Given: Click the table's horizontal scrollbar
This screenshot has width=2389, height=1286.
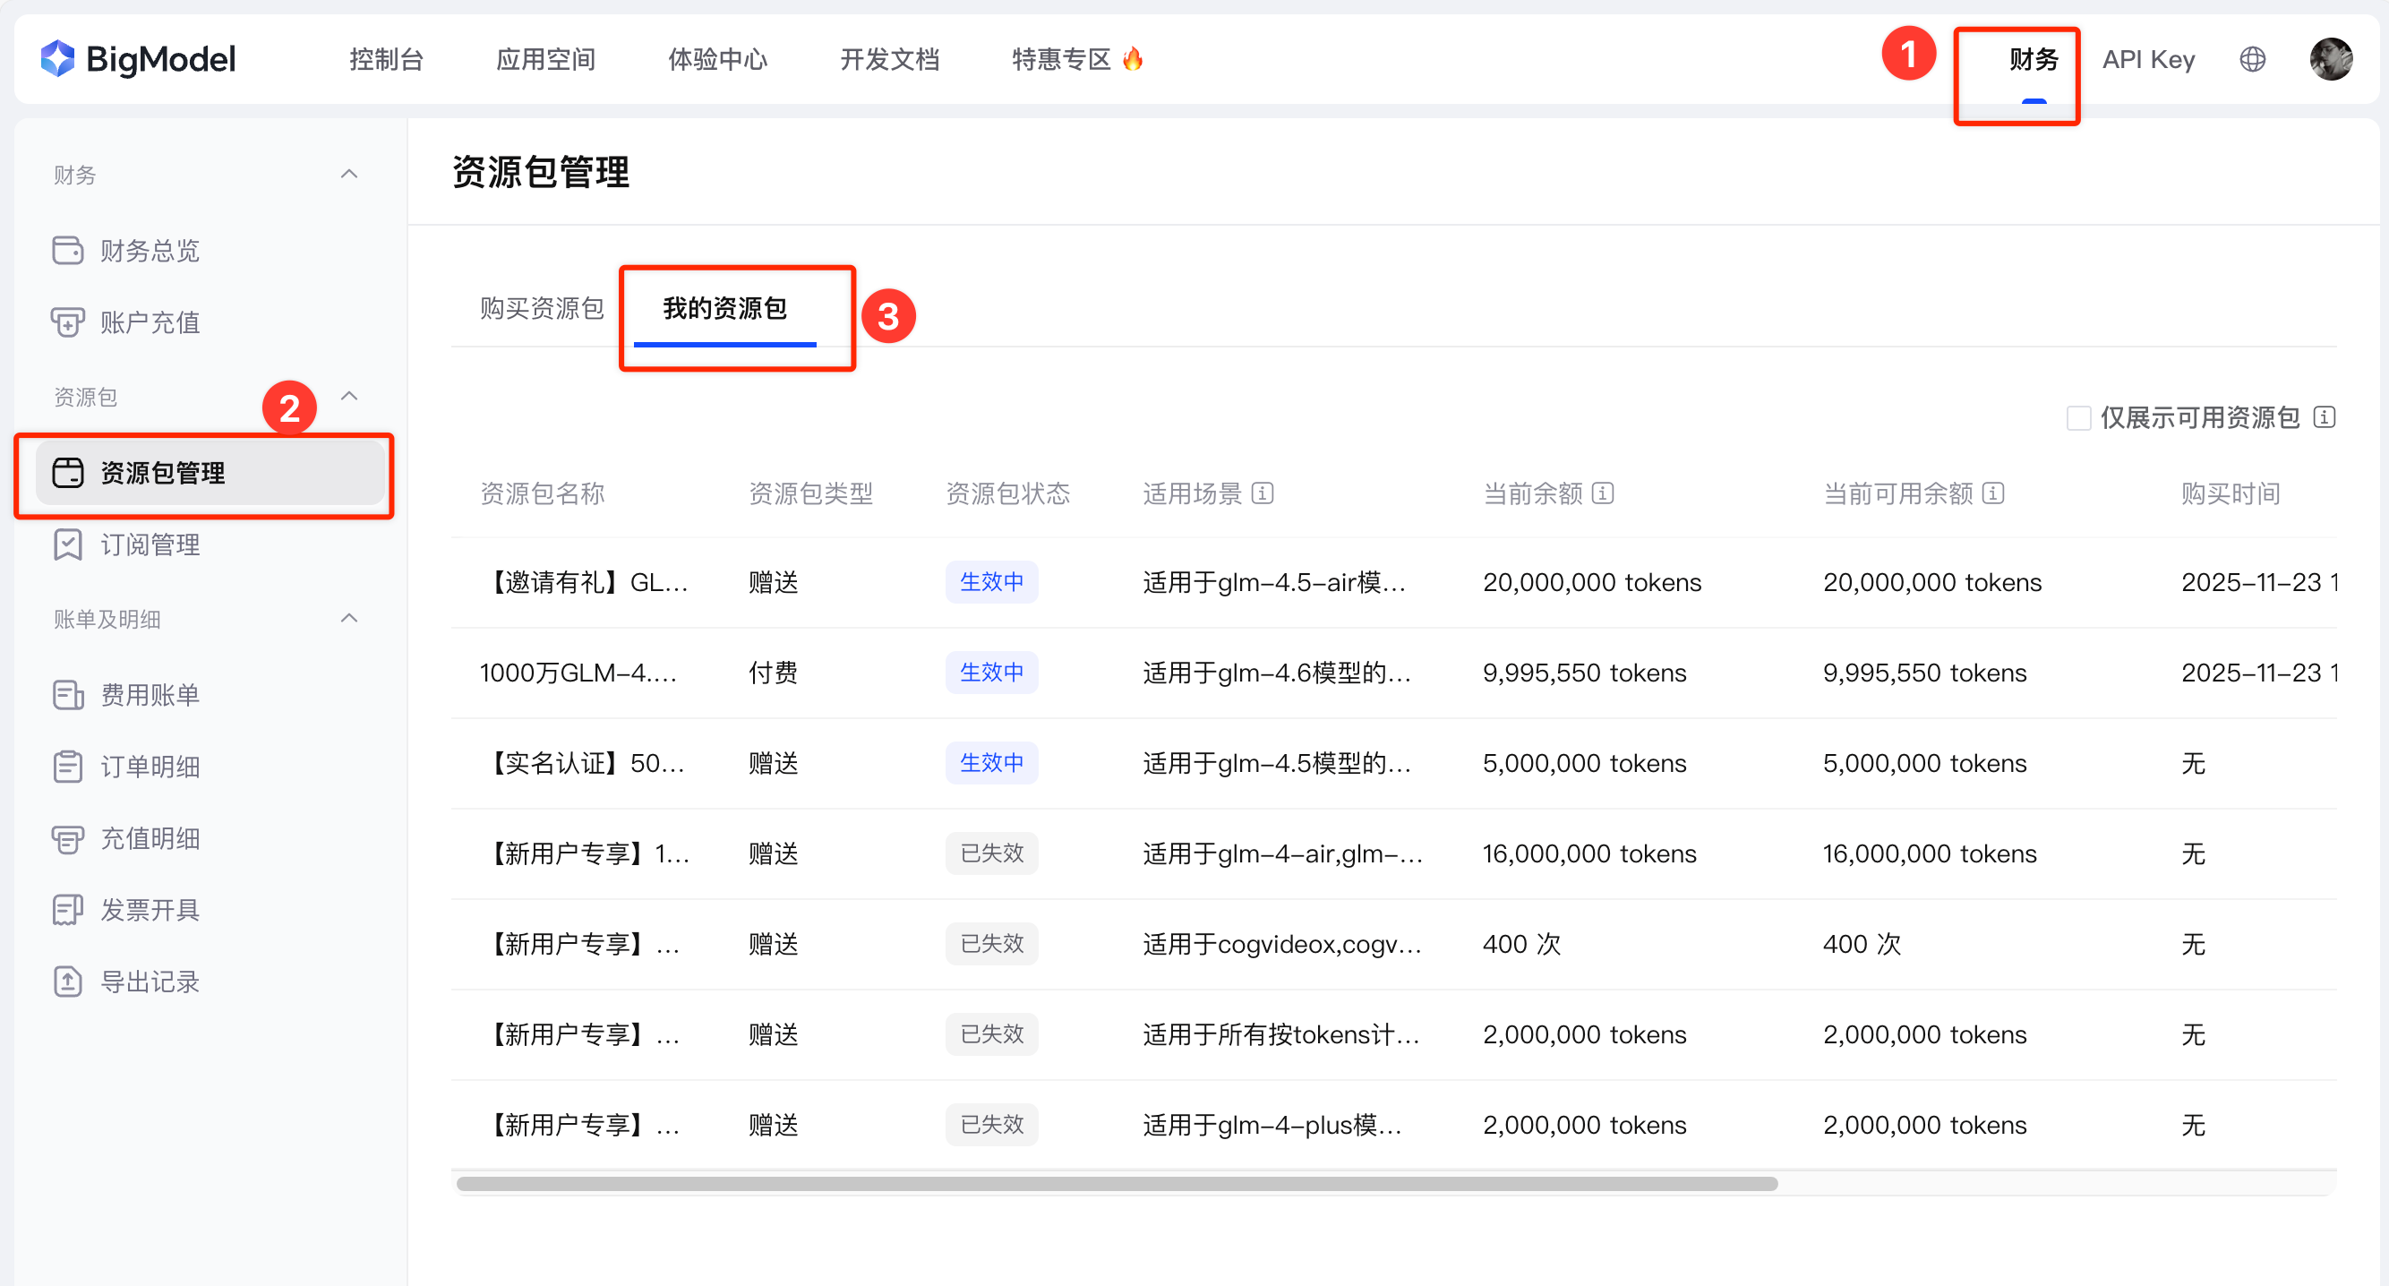Looking at the screenshot, I should pos(1117,1184).
